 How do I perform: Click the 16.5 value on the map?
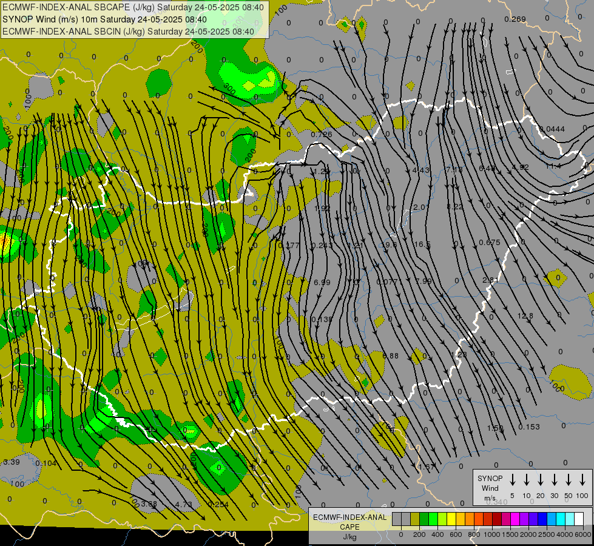click(x=422, y=244)
